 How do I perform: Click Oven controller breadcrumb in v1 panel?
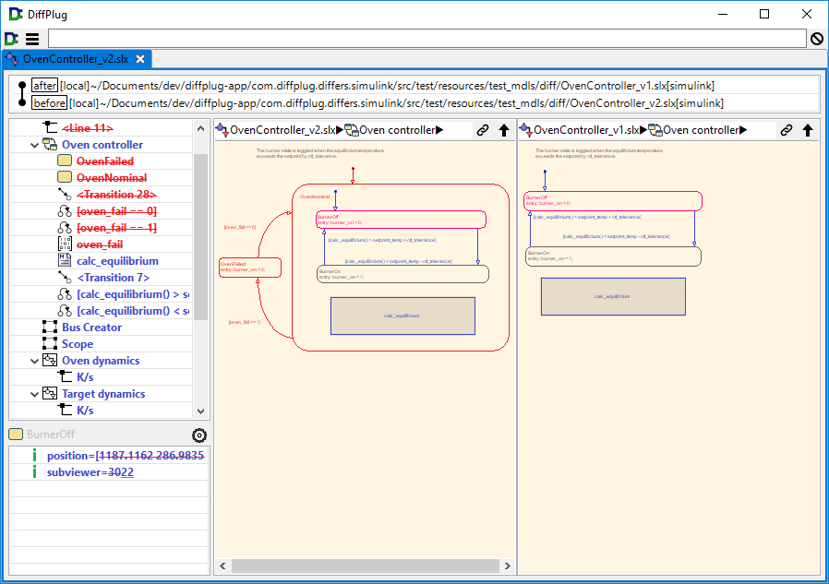(701, 130)
